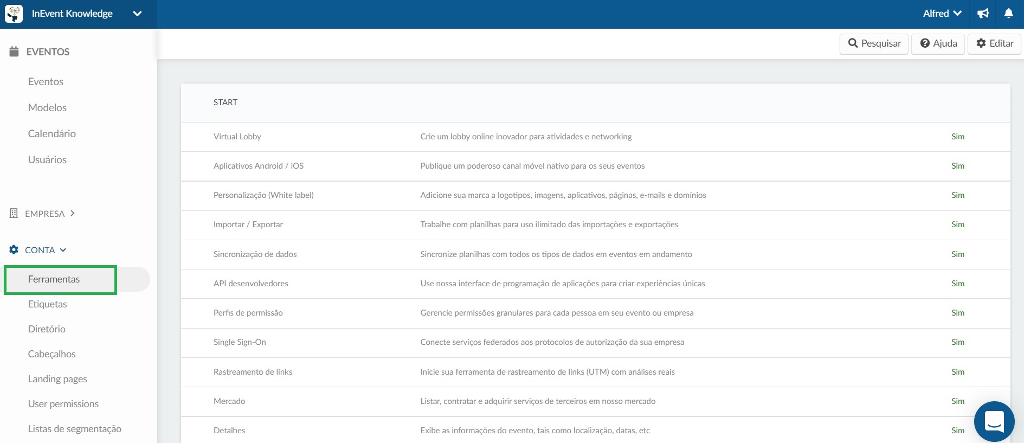Open Landing pages in the sidebar
1024x443 pixels.
[57, 379]
